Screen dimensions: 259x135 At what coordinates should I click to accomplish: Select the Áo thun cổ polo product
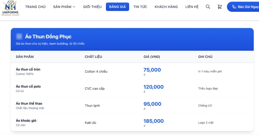pyautogui.click(x=28, y=87)
